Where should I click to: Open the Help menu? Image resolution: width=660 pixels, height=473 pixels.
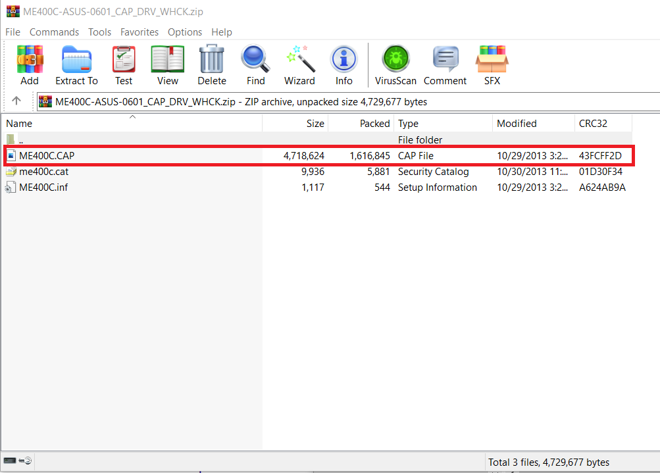(x=222, y=32)
